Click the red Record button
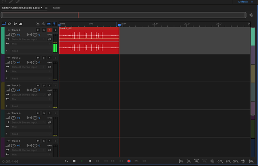 [x=129, y=161]
